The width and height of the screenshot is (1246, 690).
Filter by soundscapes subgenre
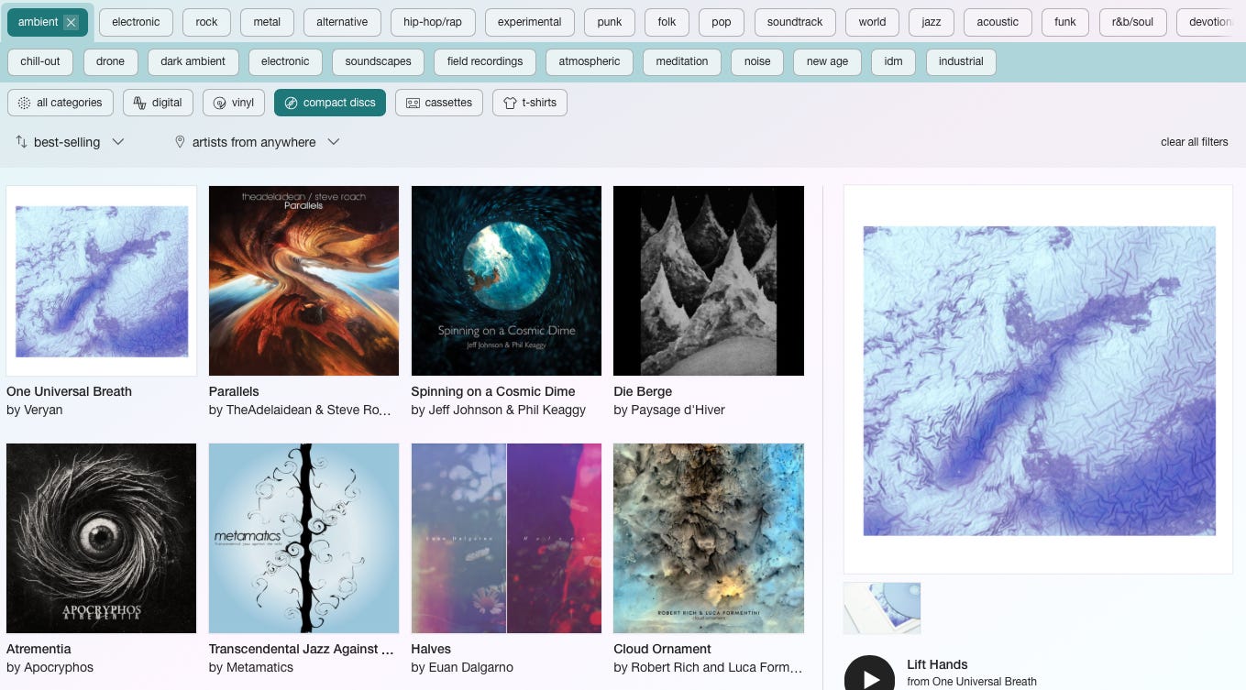pyautogui.click(x=378, y=61)
